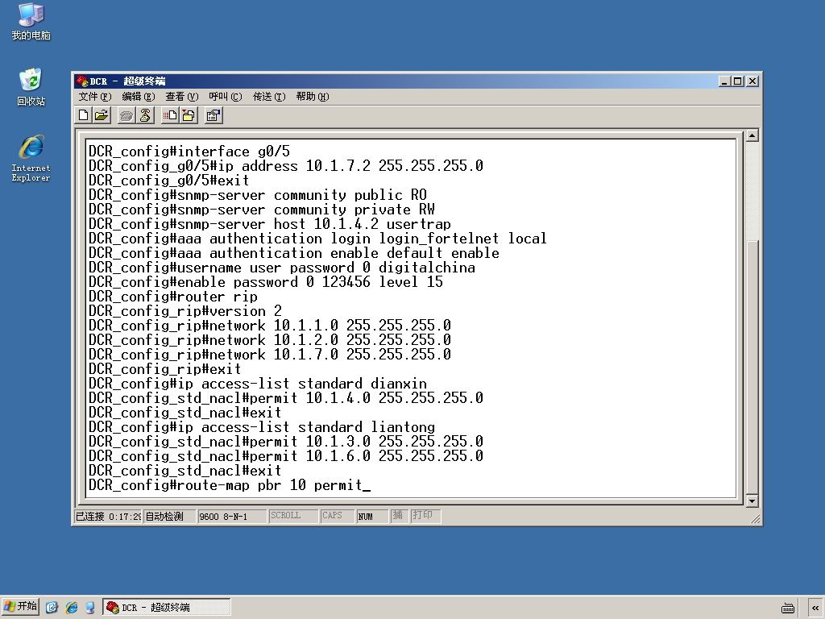This screenshot has width=825, height=619.
Task: Open the 呼叫(C) menu
Action: [x=226, y=97]
